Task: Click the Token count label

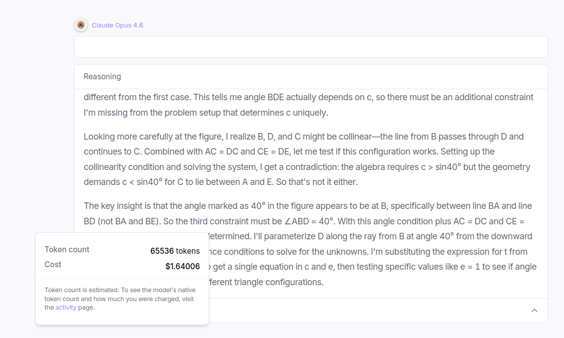Action: [67, 249]
